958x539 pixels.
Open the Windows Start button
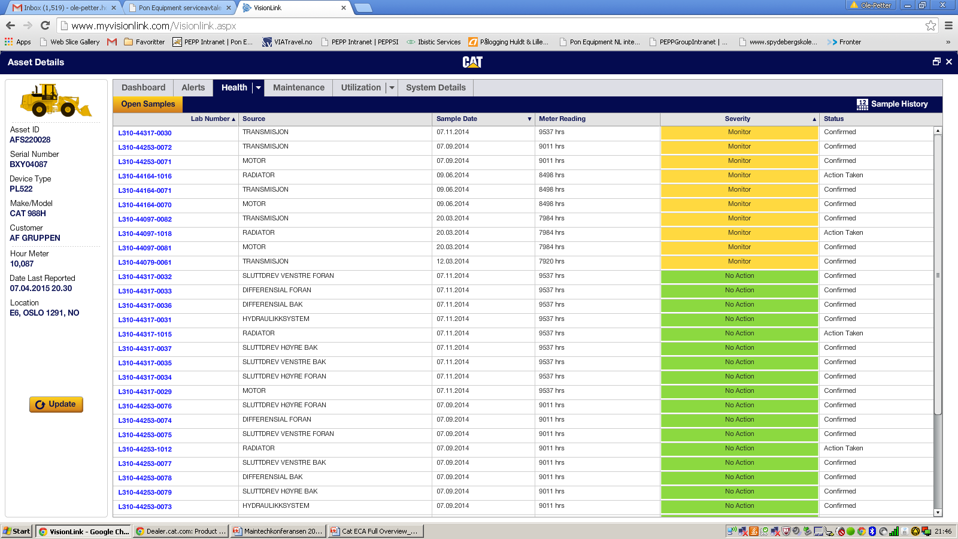pyautogui.click(x=16, y=531)
